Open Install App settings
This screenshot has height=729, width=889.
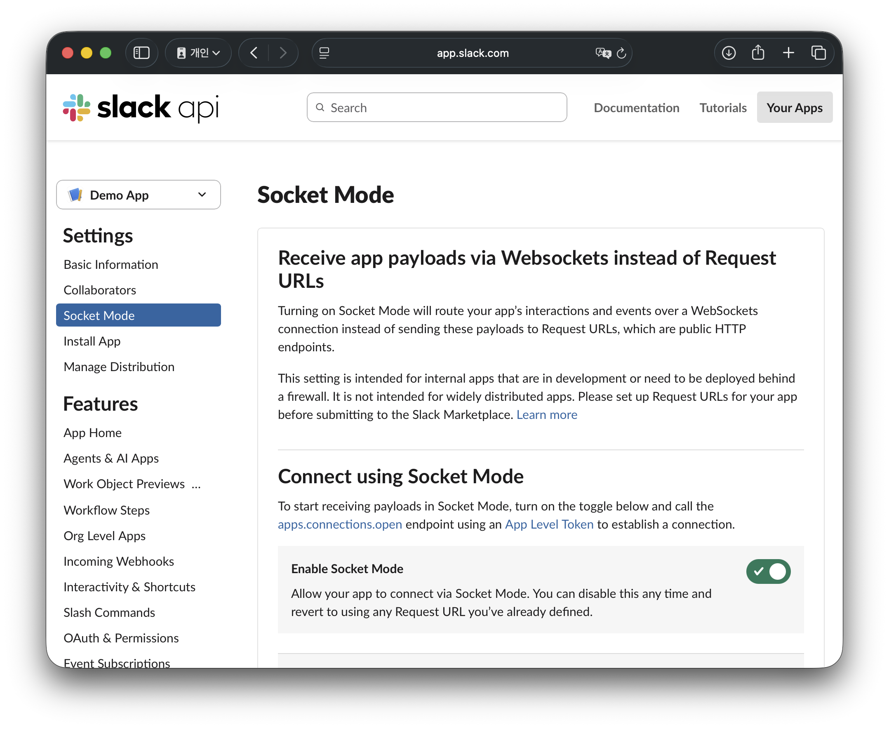click(x=92, y=341)
